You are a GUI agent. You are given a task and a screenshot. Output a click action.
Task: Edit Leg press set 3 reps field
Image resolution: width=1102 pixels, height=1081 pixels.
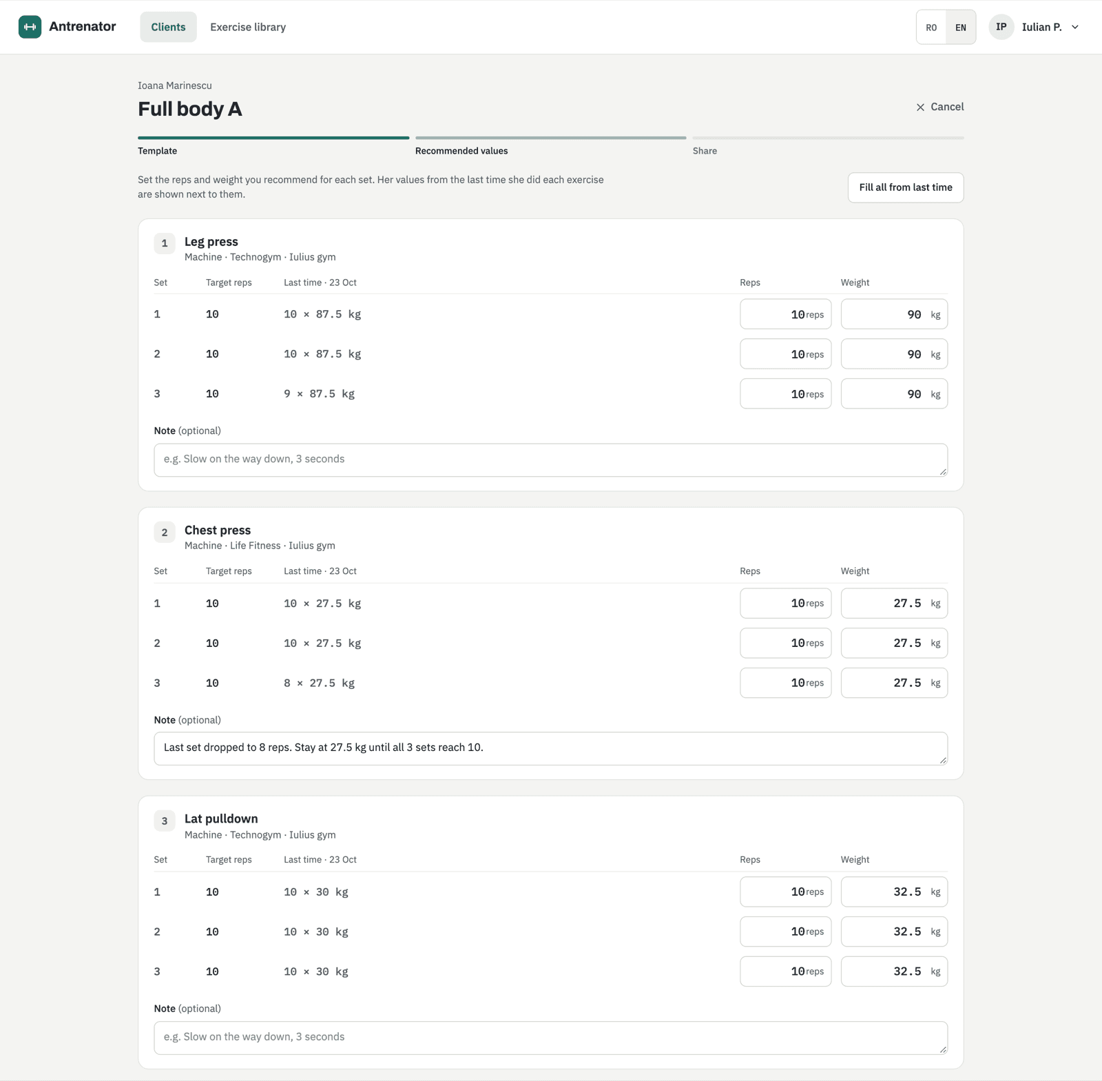click(785, 394)
